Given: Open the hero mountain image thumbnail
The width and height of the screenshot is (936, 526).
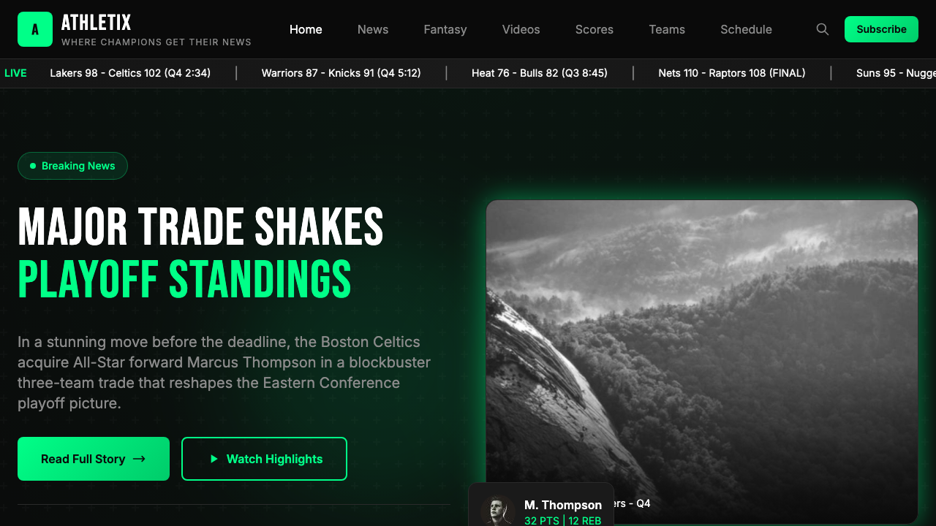Looking at the screenshot, I should [702, 362].
